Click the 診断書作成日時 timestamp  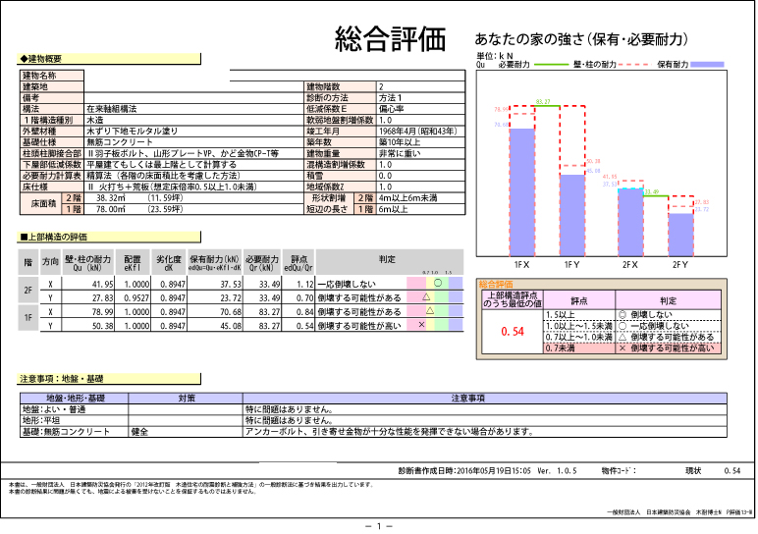pyautogui.click(x=464, y=471)
